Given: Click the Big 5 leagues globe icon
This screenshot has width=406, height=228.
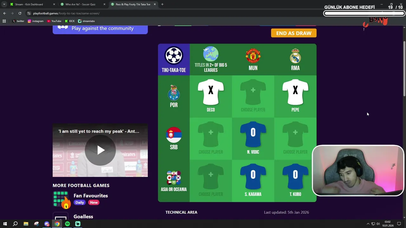Looking at the screenshot, I should coord(211,54).
